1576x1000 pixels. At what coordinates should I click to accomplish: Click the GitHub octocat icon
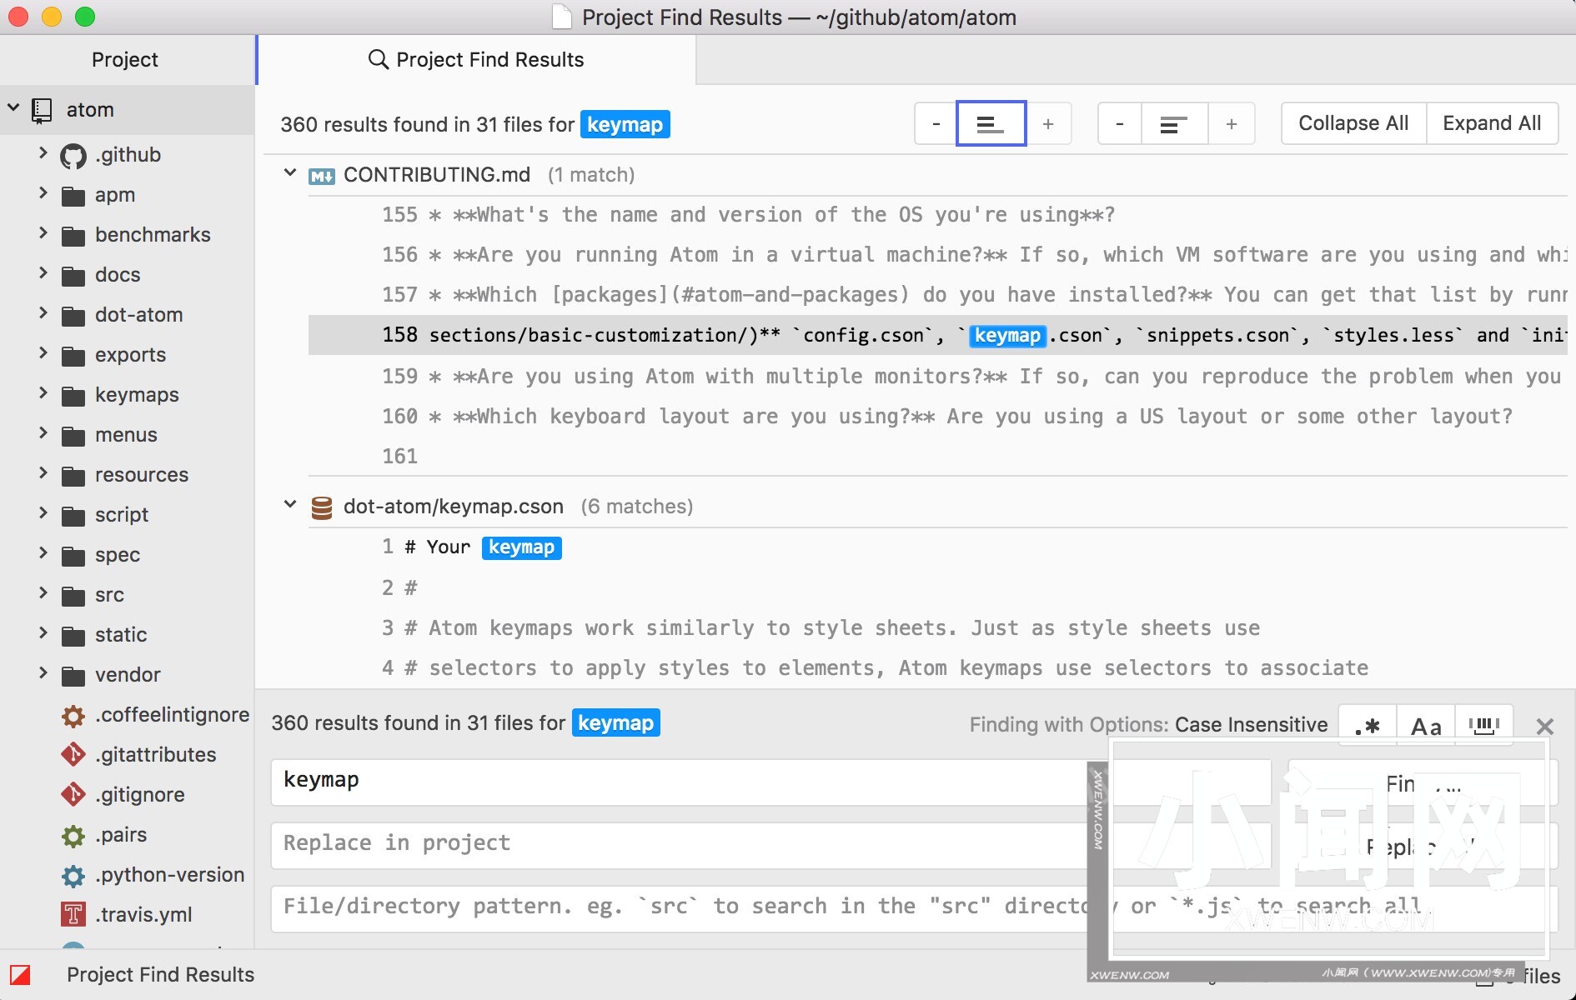[x=73, y=156]
